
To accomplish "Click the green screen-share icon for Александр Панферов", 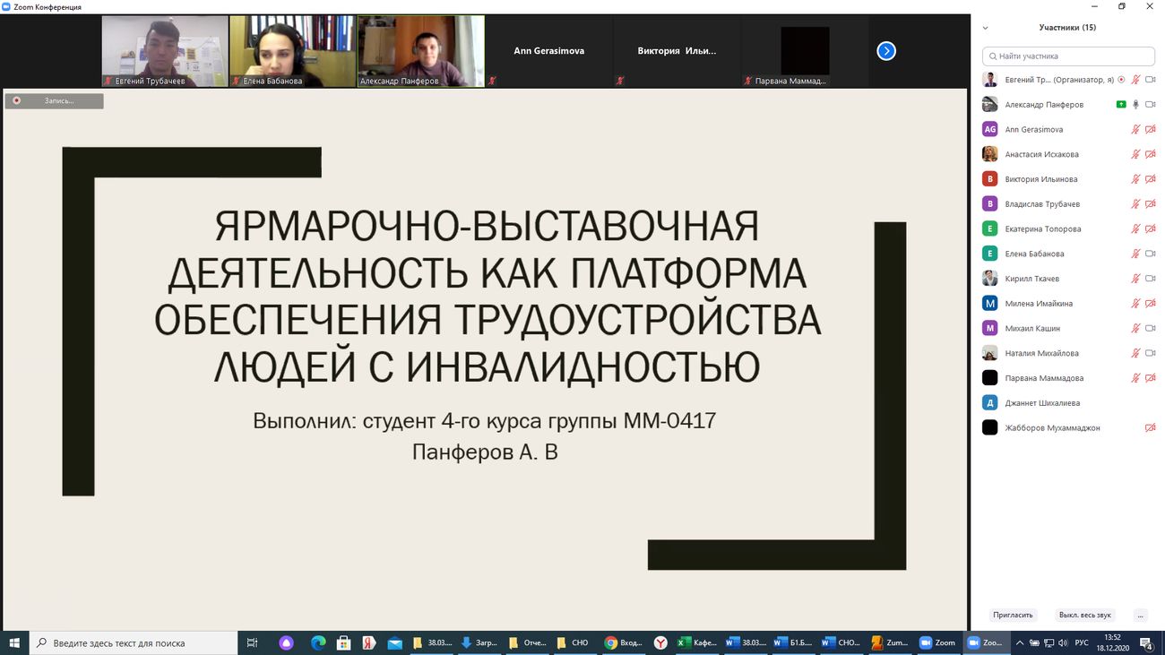I will [1120, 105].
